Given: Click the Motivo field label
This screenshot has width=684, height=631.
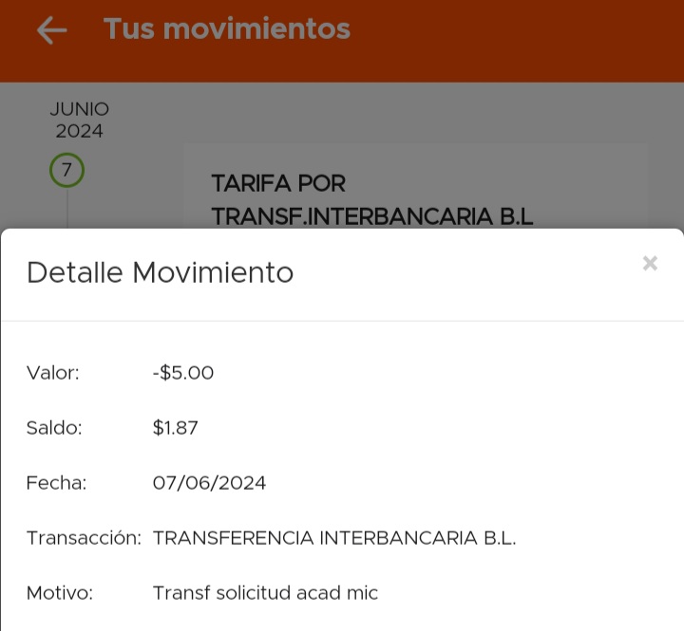Looking at the screenshot, I should click(x=59, y=593).
